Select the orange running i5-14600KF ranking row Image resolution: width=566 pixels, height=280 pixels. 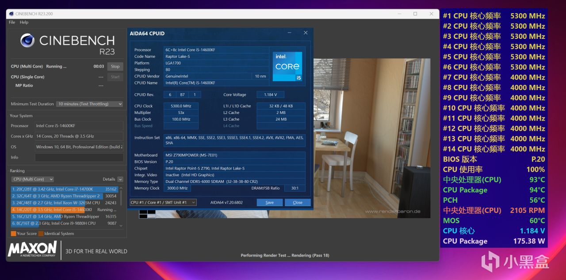64,210
